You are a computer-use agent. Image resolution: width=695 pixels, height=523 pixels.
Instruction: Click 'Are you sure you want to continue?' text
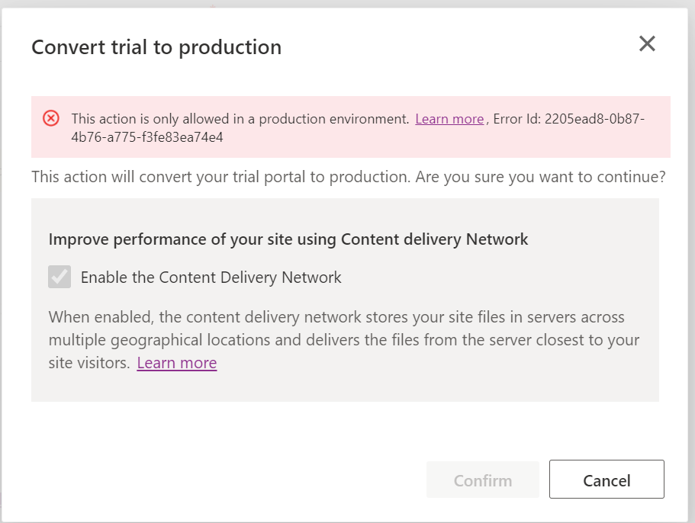click(540, 177)
